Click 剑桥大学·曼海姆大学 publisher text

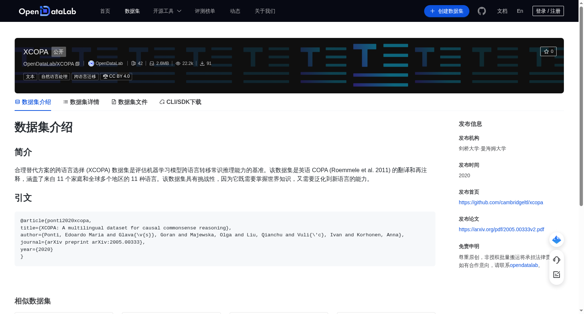point(483,148)
